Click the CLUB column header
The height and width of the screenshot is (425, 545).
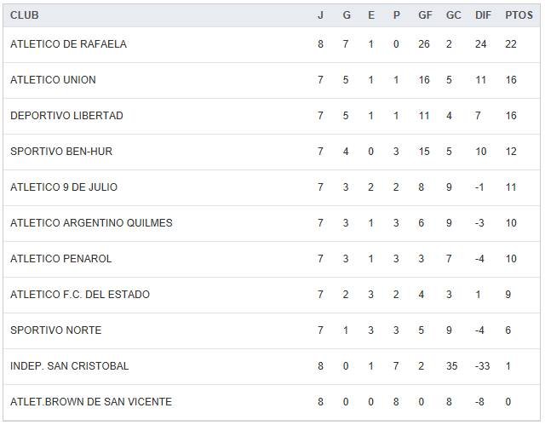tap(25, 15)
